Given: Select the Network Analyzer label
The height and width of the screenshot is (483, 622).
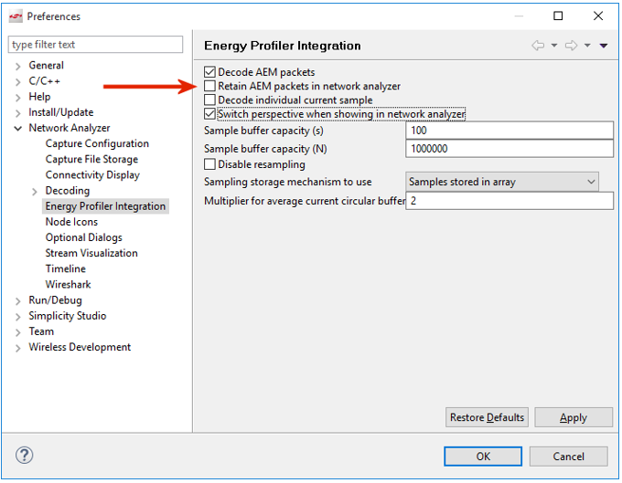Looking at the screenshot, I should pos(70,128).
